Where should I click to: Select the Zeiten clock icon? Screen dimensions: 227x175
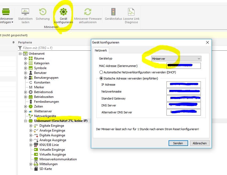[x=31, y=106]
